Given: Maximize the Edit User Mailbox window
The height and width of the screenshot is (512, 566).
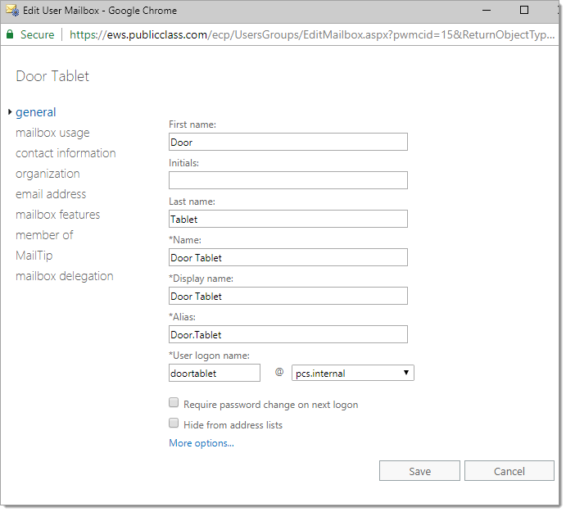Looking at the screenshot, I should click(x=524, y=11).
